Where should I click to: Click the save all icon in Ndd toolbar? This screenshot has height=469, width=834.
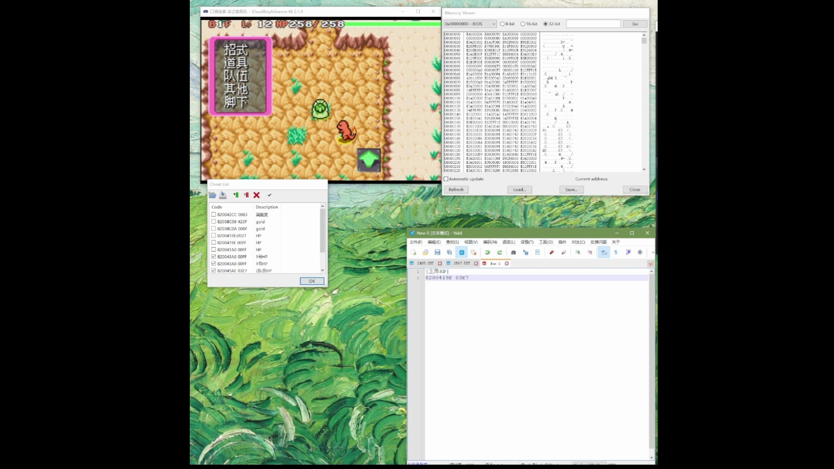pos(450,252)
